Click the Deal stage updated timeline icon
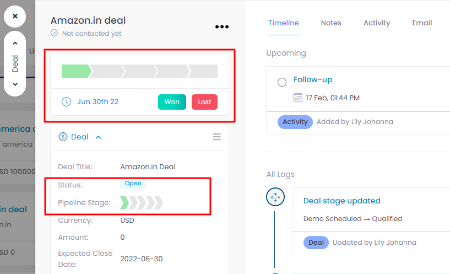450x274 pixels. 275,197
